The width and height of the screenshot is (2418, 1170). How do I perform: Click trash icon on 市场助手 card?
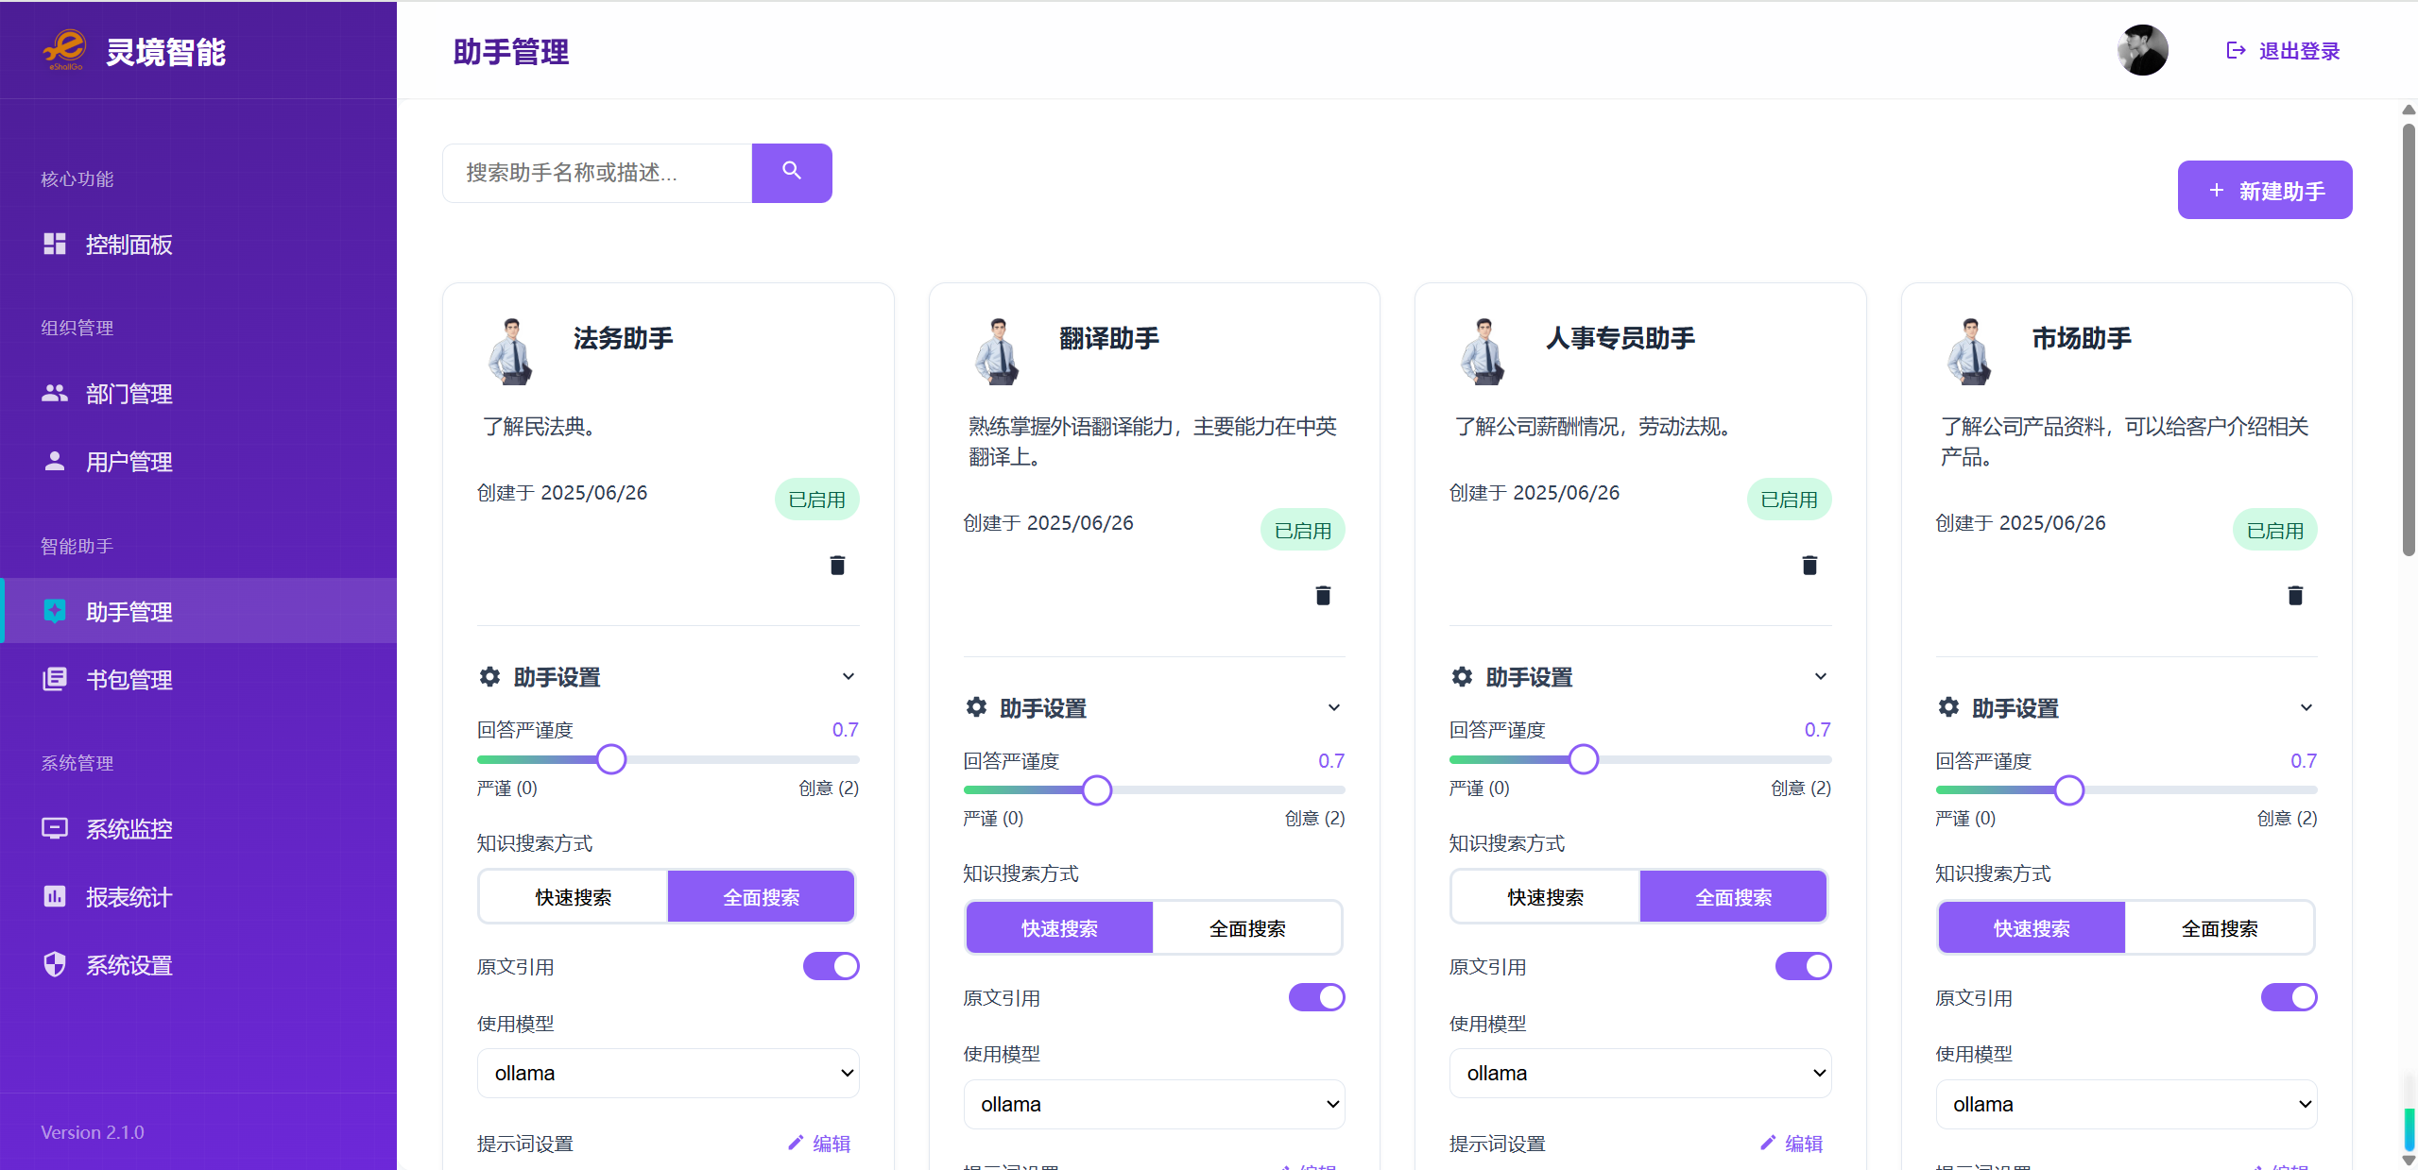2294,595
